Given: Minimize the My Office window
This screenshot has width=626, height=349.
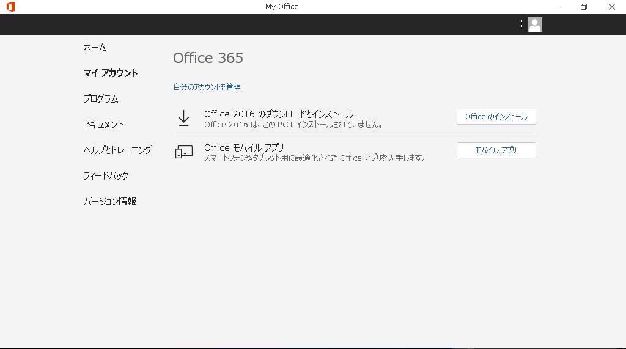Looking at the screenshot, I should [555, 7].
